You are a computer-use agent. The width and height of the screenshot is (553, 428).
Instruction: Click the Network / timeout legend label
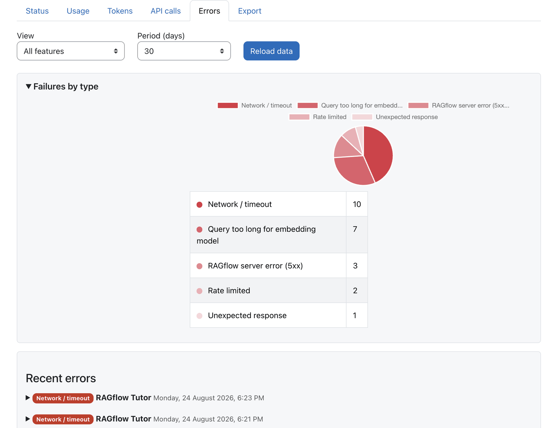(266, 106)
